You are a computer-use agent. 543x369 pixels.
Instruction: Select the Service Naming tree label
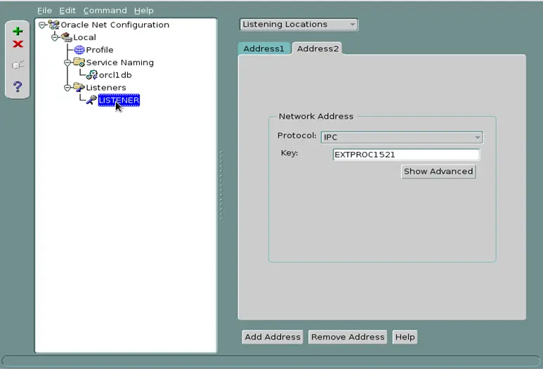pyautogui.click(x=120, y=63)
